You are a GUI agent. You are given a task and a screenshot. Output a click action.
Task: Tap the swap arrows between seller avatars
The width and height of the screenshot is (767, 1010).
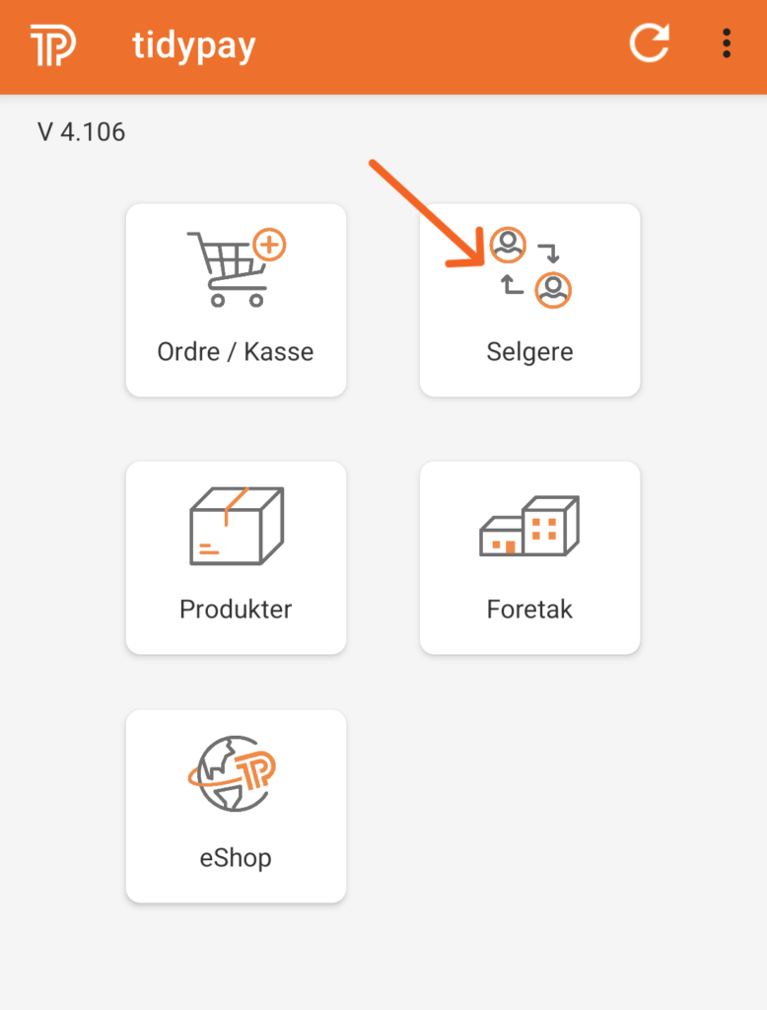tap(529, 268)
